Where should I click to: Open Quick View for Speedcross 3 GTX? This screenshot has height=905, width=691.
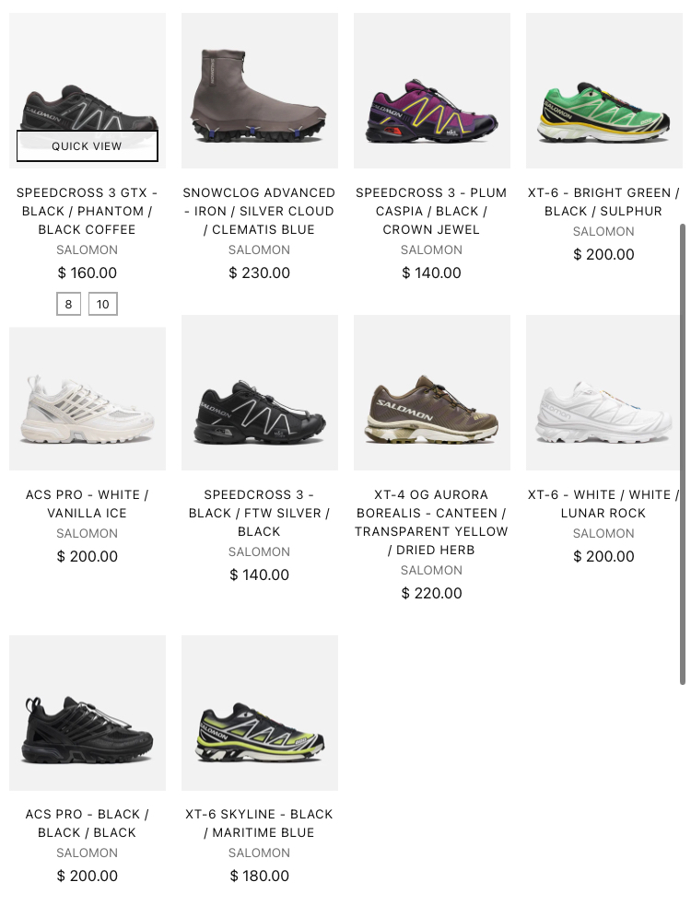tap(87, 146)
